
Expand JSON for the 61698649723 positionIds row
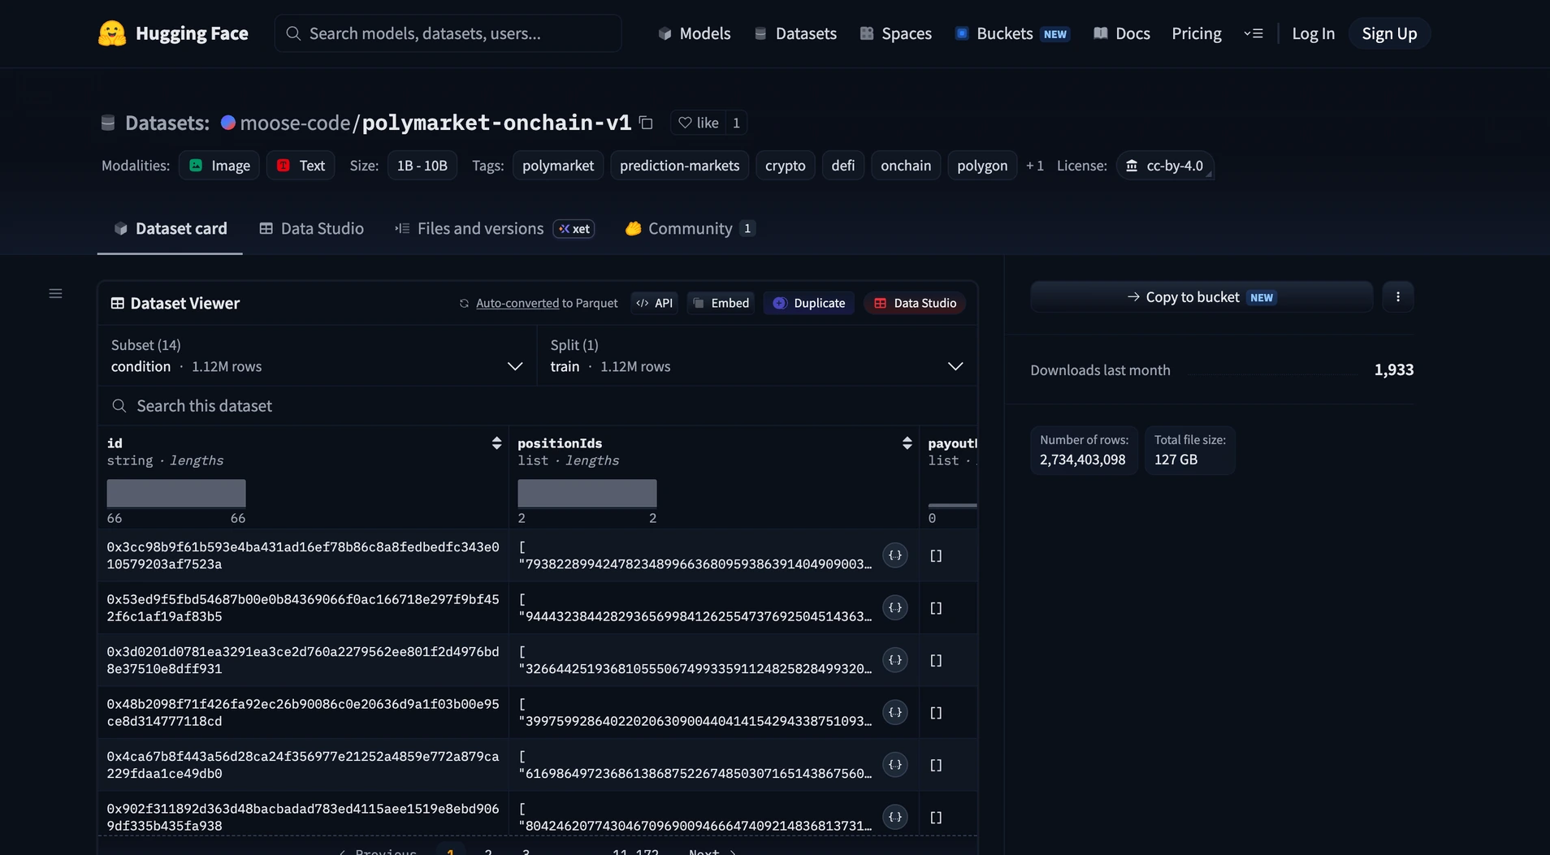894,765
